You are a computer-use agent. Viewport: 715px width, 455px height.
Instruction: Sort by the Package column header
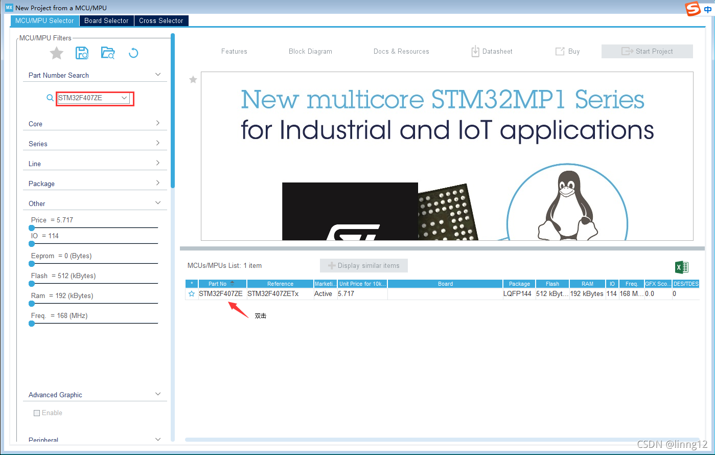pyautogui.click(x=519, y=284)
